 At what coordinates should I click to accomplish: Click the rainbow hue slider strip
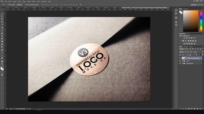point(201,21)
